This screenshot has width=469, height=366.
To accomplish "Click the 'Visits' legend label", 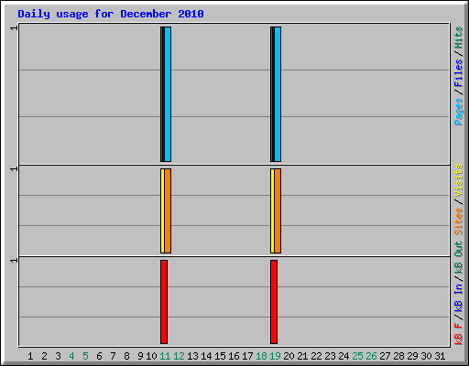I will pyautogui.click(x=458, y=180).
